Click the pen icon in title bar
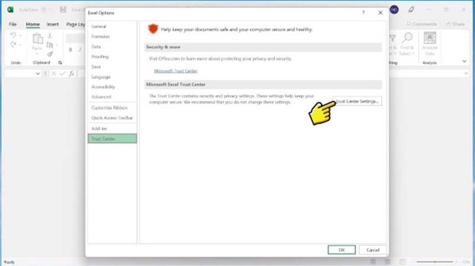Image resolution: width=475 pixels, height=266 pixels. click(411, 9)
